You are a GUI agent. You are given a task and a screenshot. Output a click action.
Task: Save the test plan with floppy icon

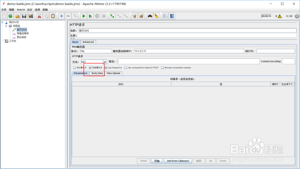tap(24, 16)
